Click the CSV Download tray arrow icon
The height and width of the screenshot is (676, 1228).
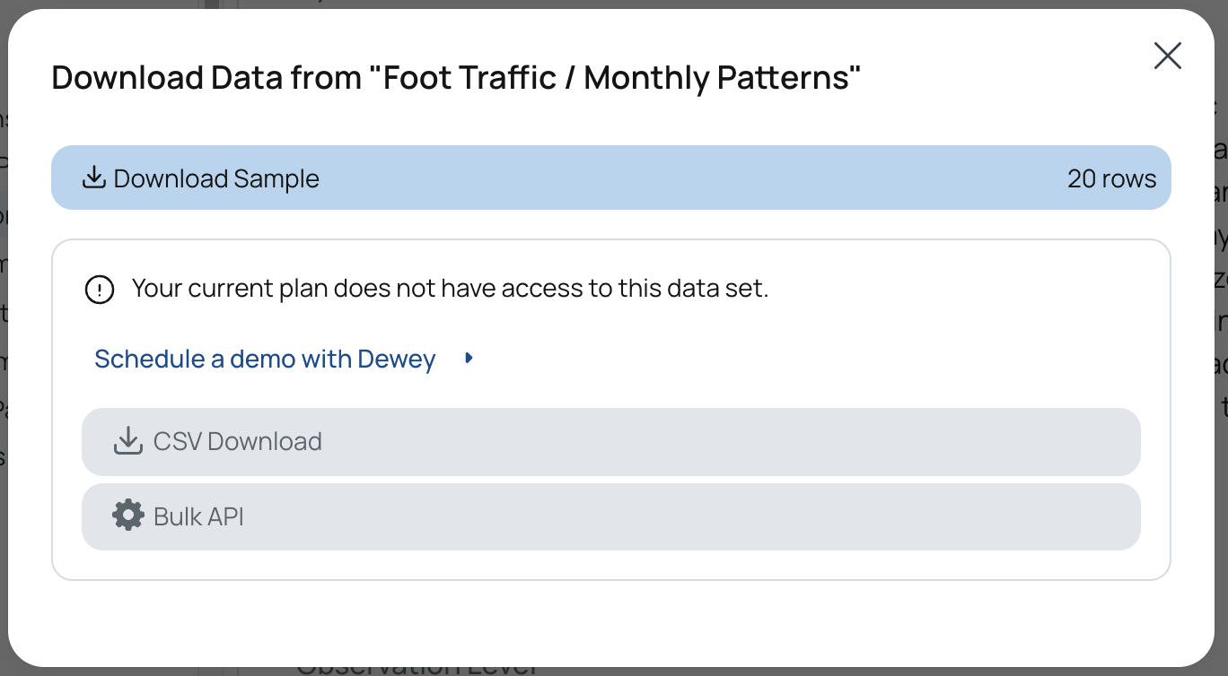127,441
